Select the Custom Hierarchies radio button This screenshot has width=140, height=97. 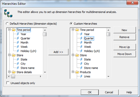[x=71, y=24]
